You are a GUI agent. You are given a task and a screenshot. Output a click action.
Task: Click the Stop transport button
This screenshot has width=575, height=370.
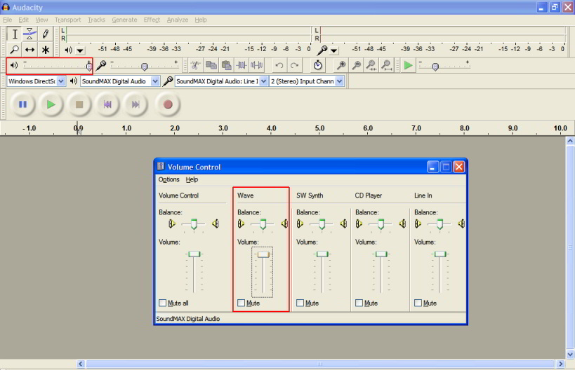[x=79, y=104]
